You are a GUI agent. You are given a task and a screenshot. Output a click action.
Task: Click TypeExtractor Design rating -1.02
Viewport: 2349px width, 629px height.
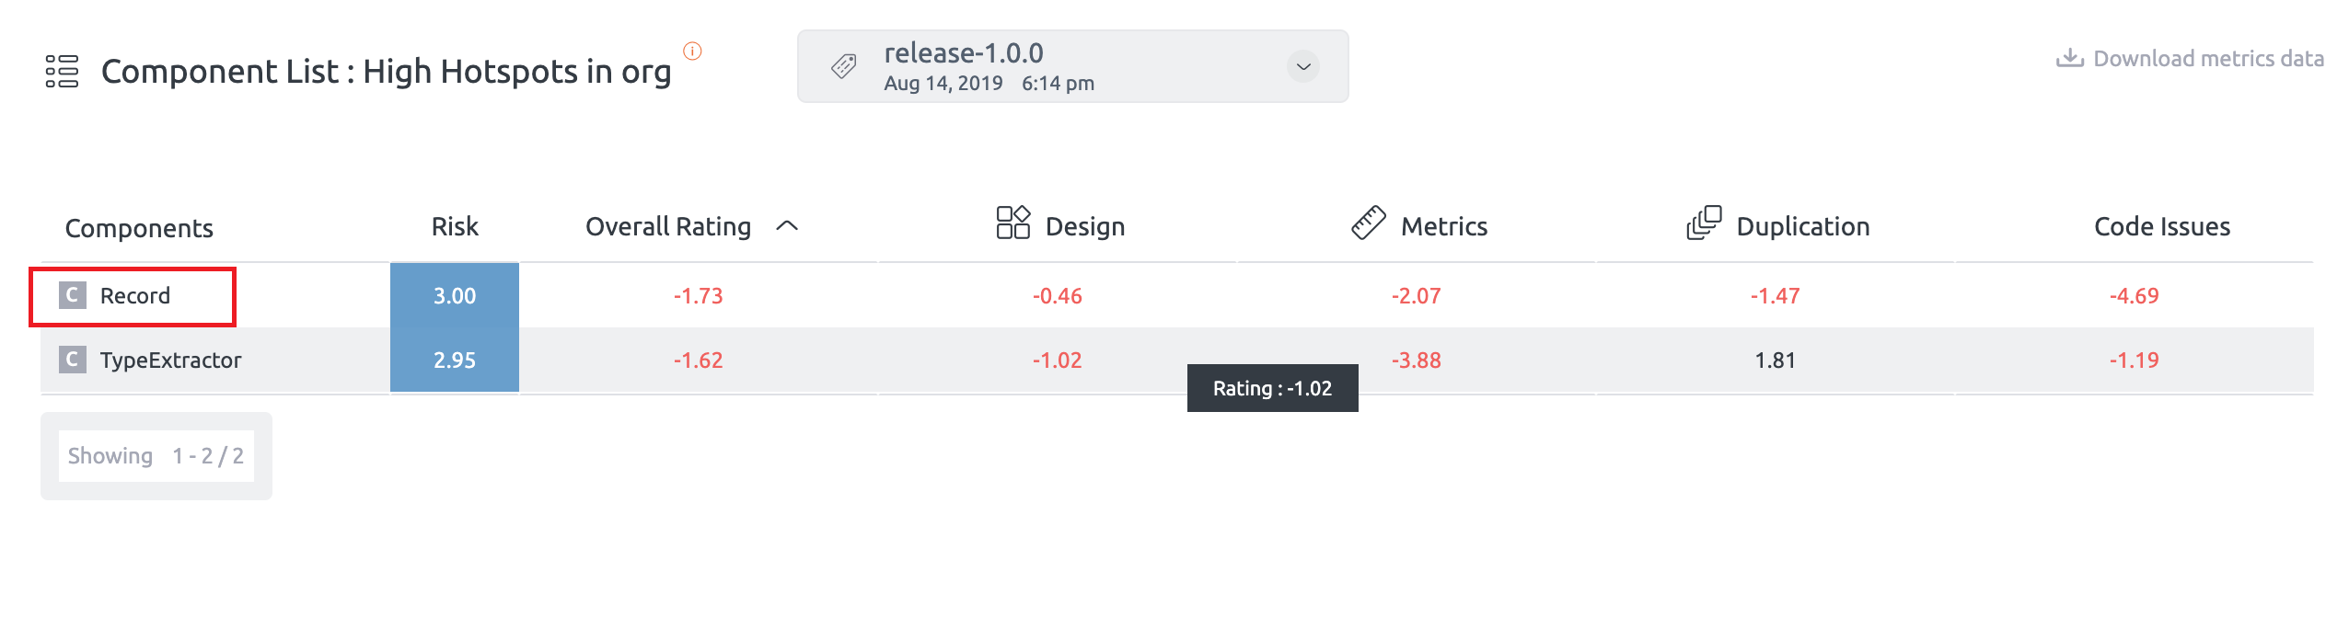coord(1057,360)
